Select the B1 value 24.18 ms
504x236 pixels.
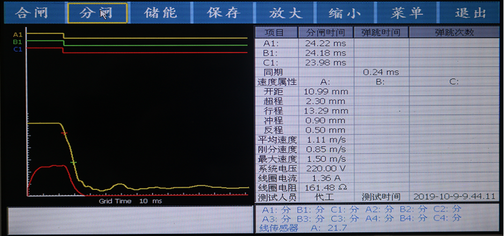[326, 52]
